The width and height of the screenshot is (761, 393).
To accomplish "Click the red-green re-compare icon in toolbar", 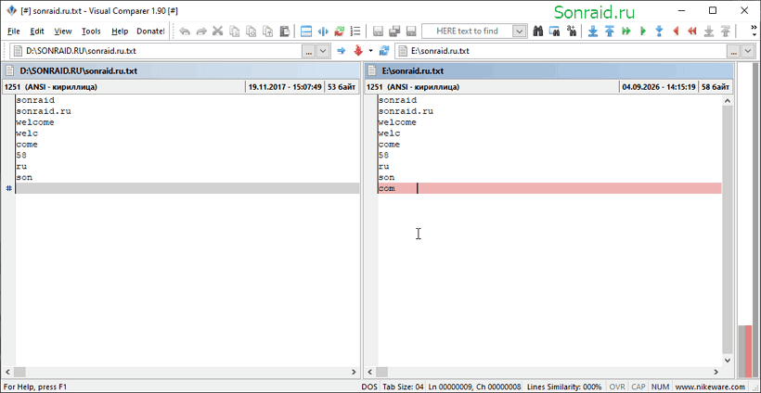I will [x=340, y=32].
